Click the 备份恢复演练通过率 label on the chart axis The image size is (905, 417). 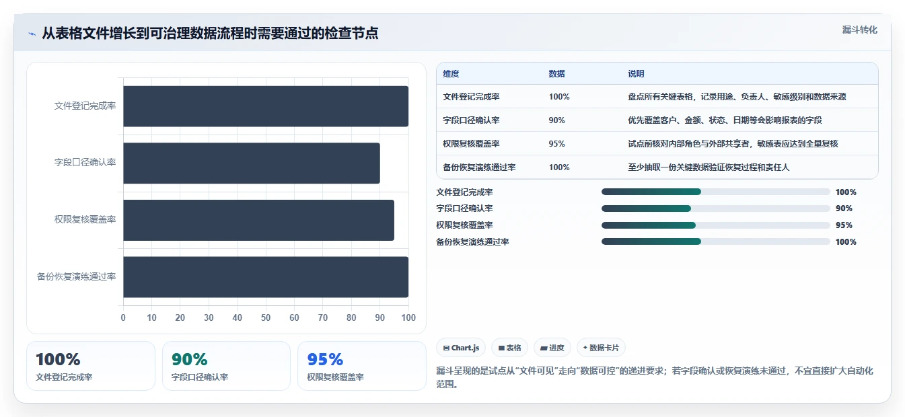(x=77, y=276)
